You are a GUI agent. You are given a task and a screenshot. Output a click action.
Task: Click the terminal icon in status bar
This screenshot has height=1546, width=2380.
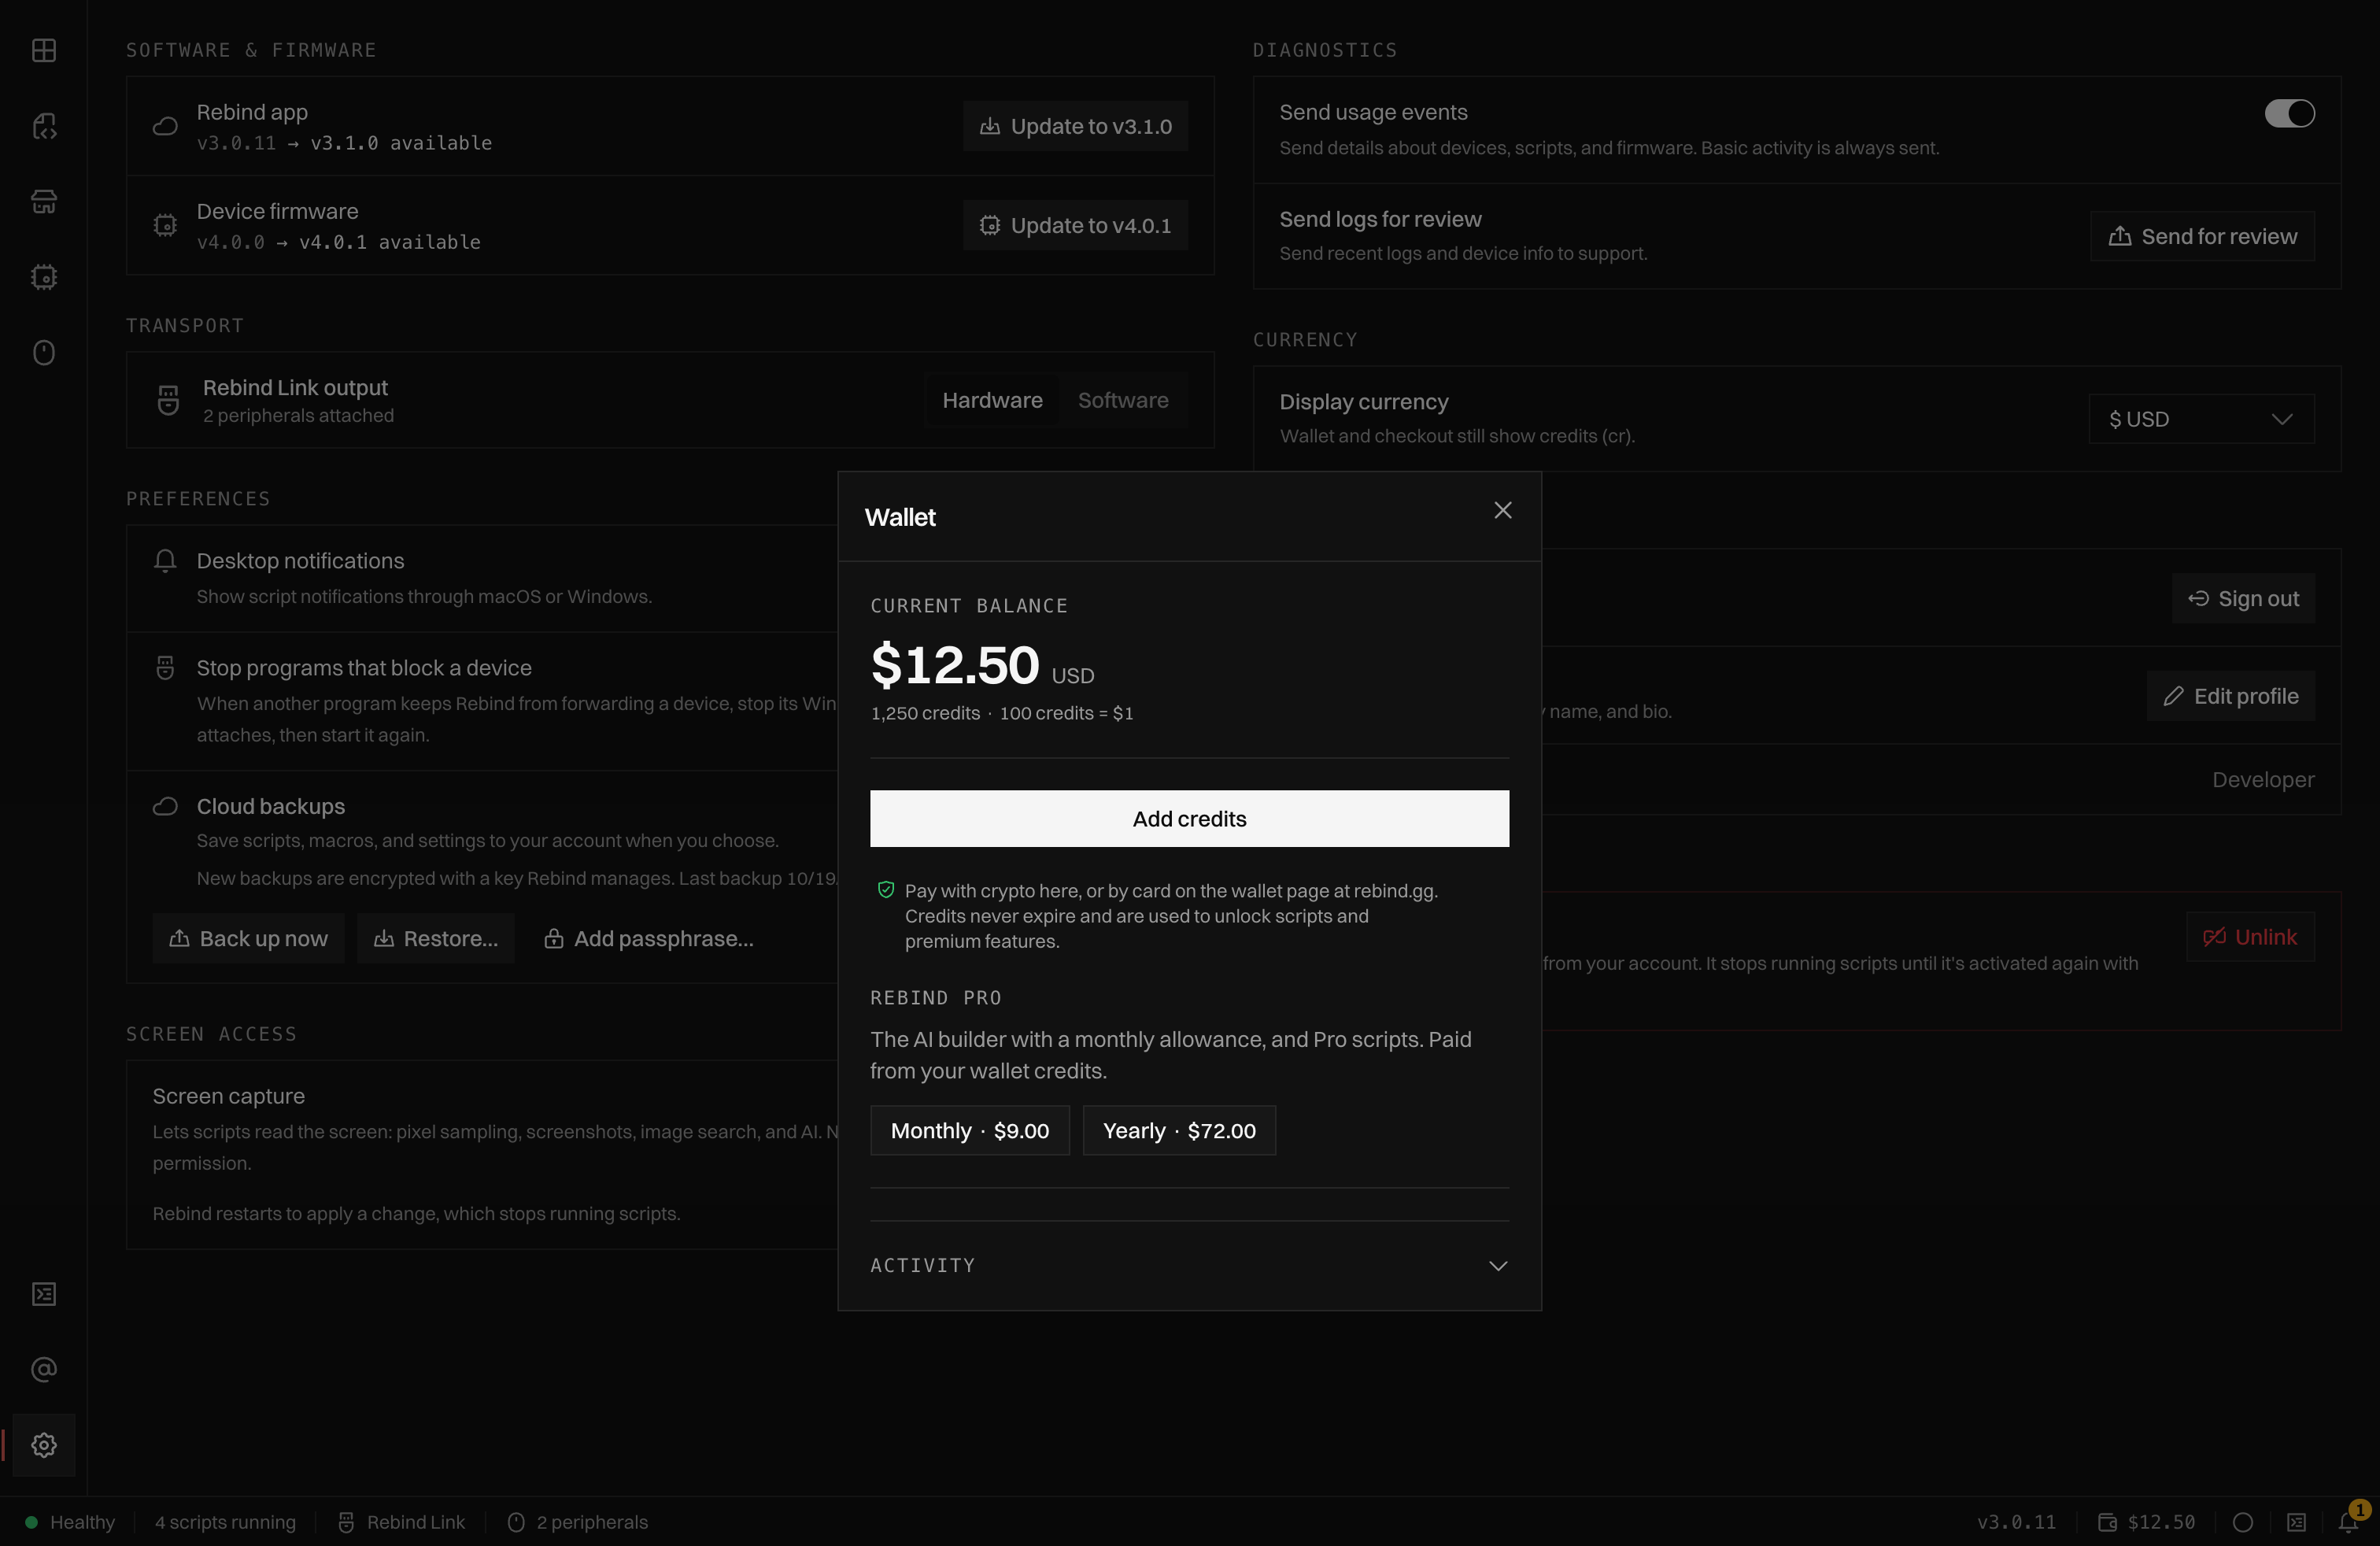(x=2296, y=1522)
